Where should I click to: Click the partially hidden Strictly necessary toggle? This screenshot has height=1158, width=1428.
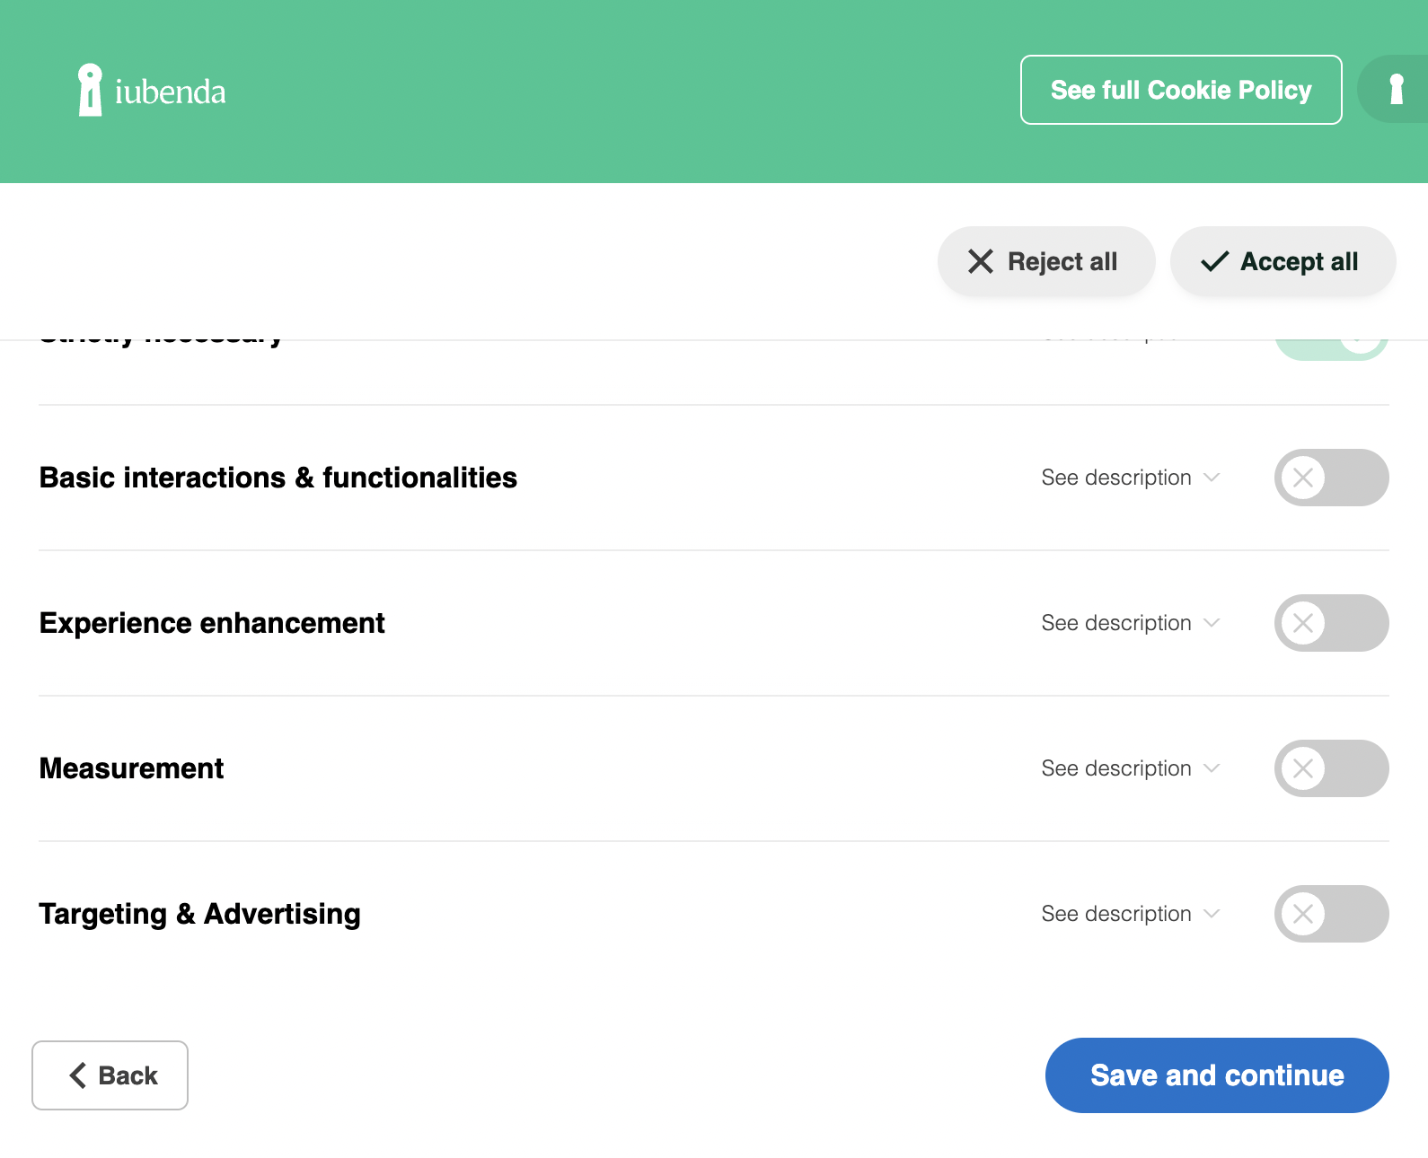pyautogui.click(x=1330, y=350)
